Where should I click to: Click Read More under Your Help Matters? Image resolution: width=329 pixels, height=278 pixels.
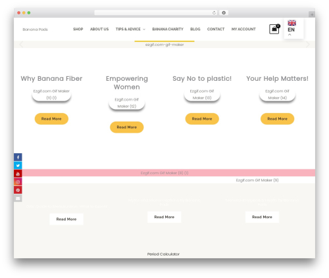click(x=277, y=119)
